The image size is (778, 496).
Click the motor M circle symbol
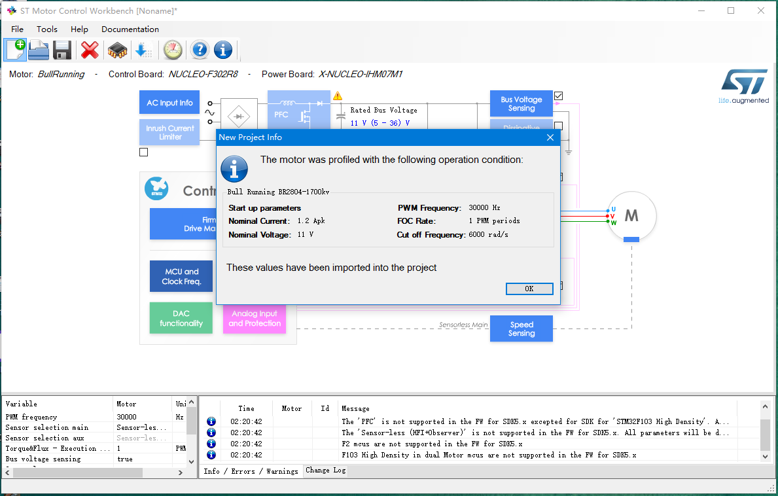coord(631,215)
